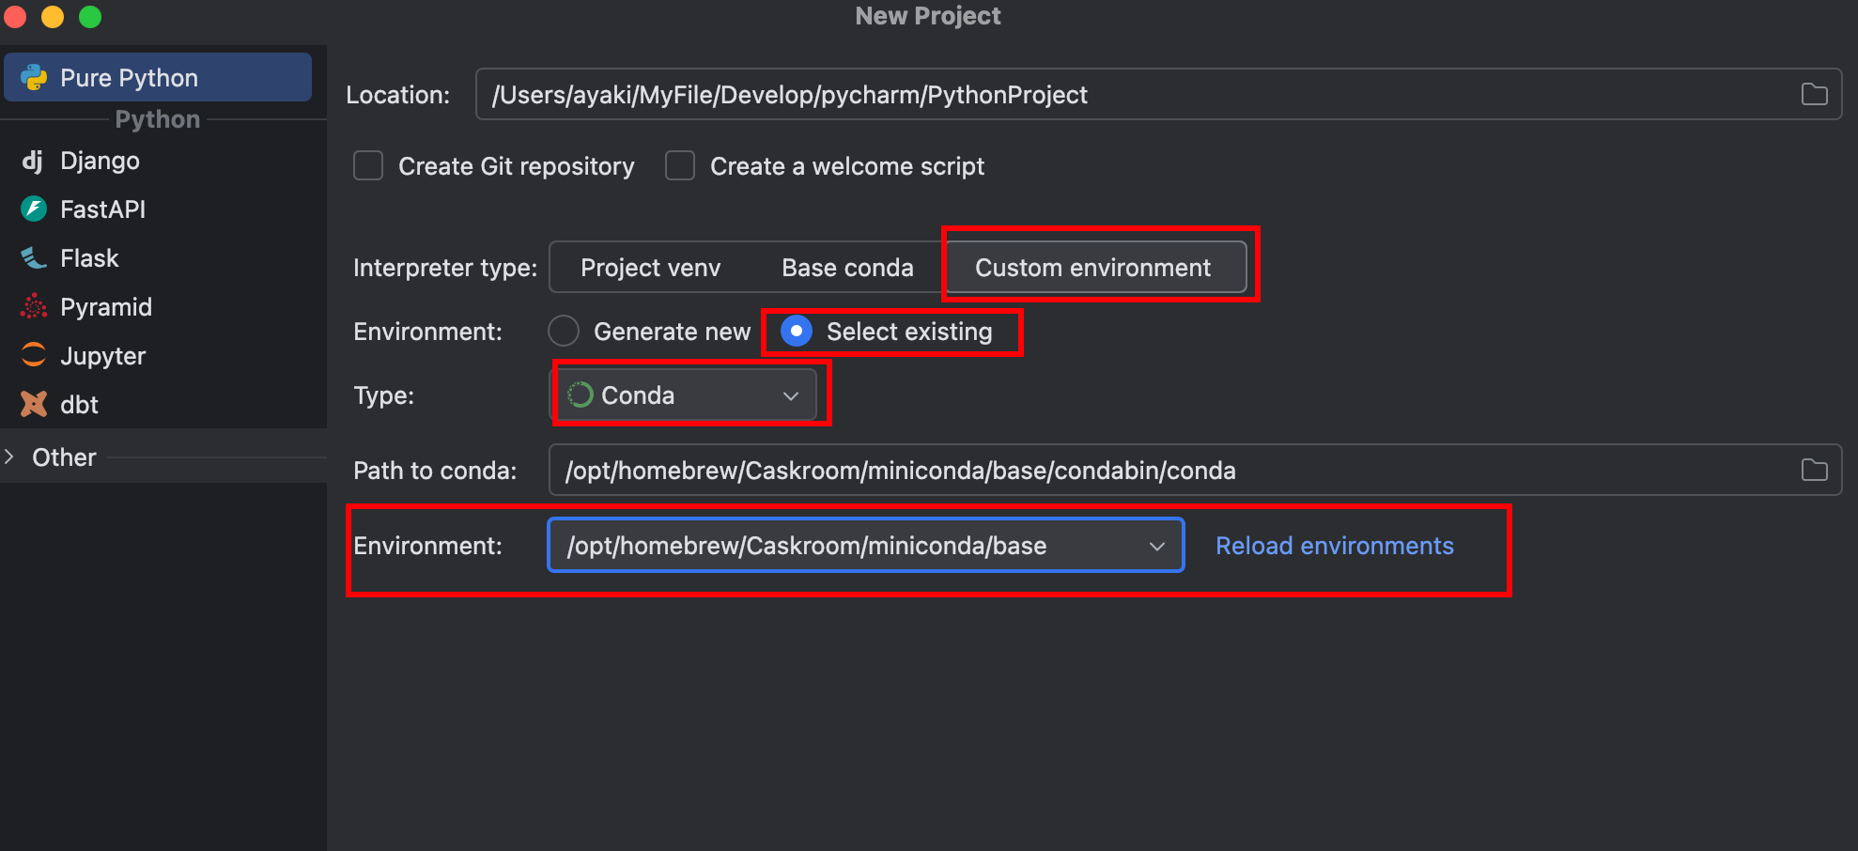Select Pure Python project type

[x=158, y=77]
